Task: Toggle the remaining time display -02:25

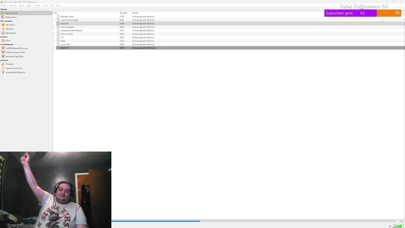Action: (x=401, y=221)
